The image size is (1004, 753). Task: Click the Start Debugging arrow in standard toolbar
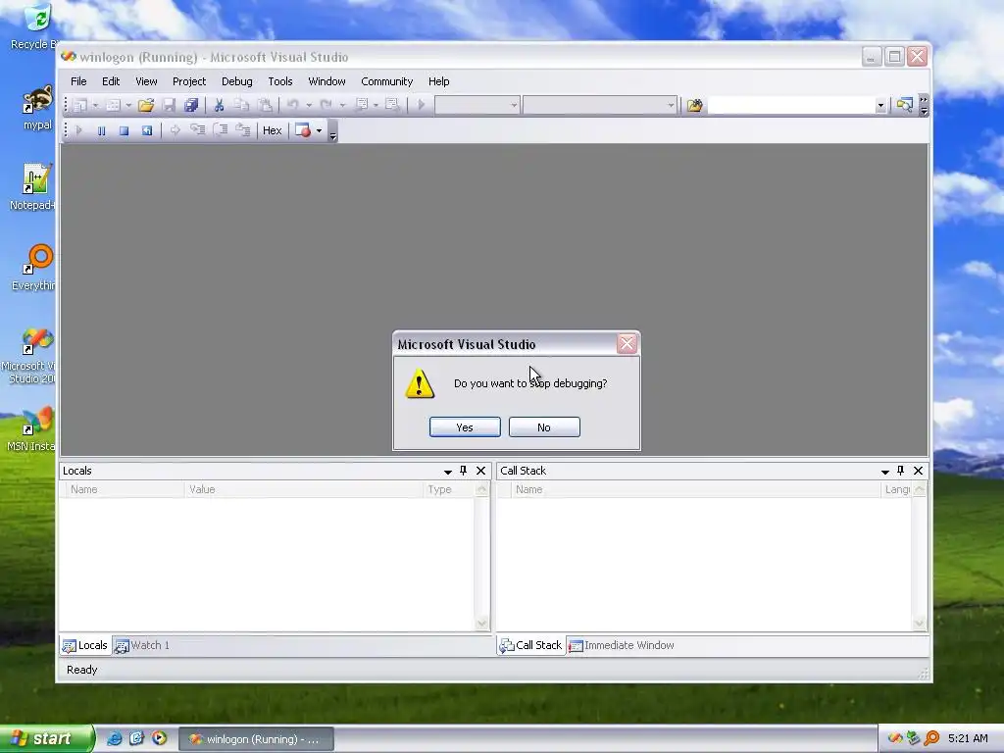tap(421, 105)
